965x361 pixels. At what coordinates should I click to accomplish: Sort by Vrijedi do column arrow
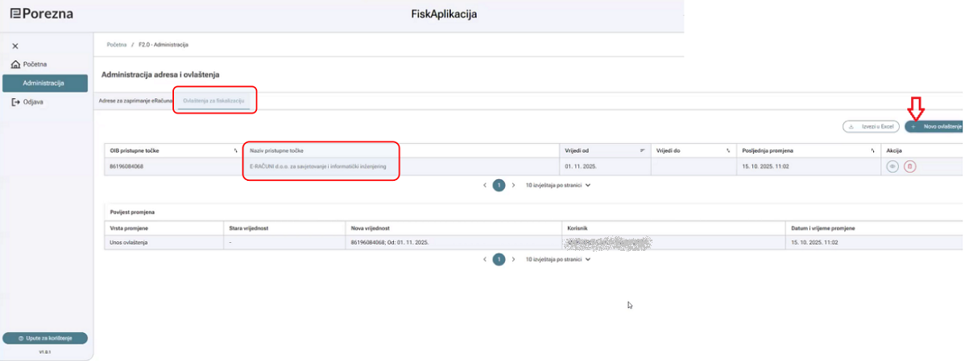pos(727,150)
